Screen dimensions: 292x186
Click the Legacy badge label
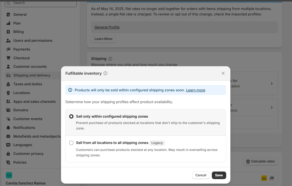[x=157, y=143]
